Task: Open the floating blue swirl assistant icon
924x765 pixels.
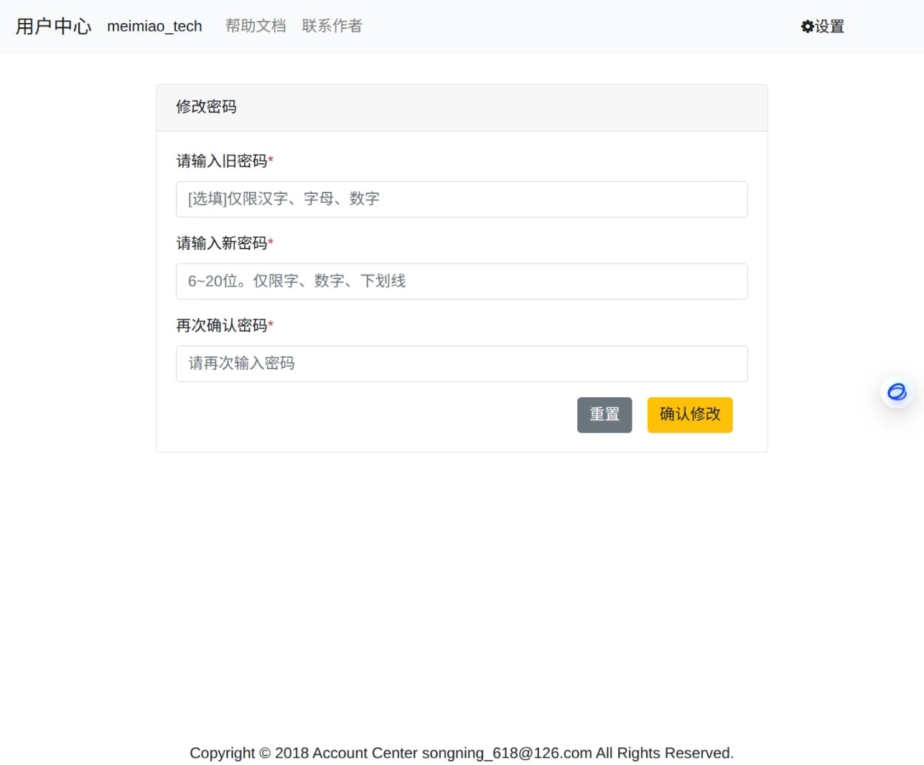Action: click(x=897, y=392)
